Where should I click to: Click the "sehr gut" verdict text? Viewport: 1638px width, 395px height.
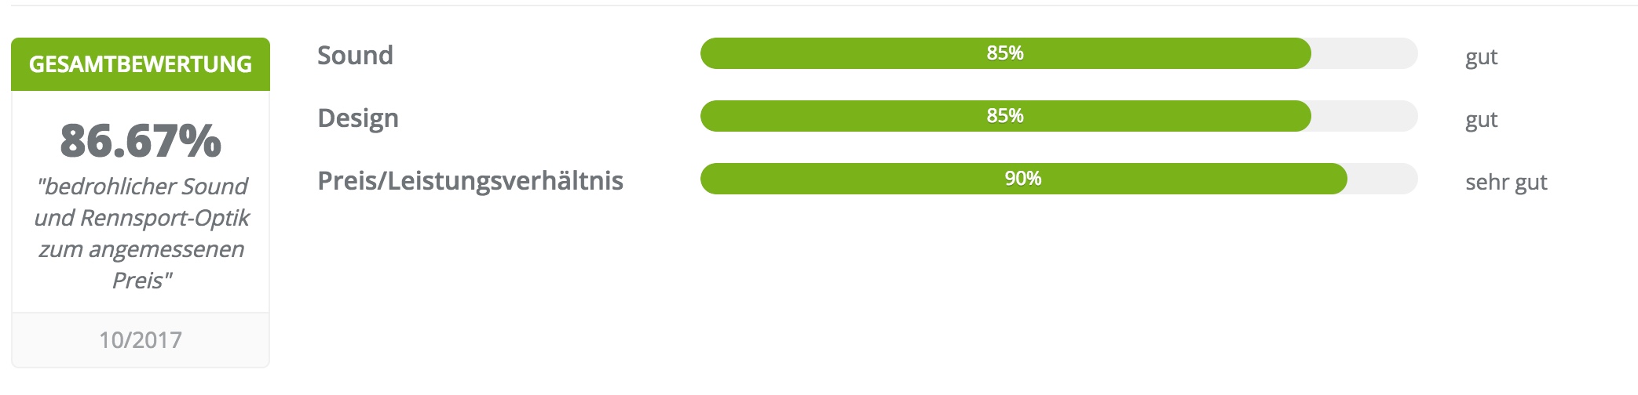tap(1506, 183)
